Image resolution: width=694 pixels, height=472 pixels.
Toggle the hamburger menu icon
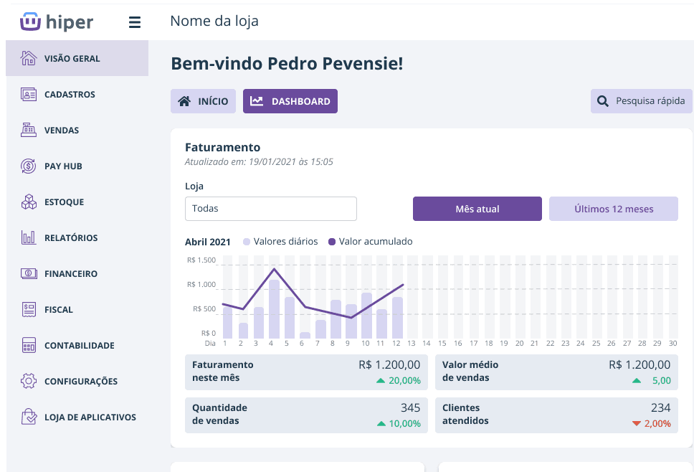[135, 22]
